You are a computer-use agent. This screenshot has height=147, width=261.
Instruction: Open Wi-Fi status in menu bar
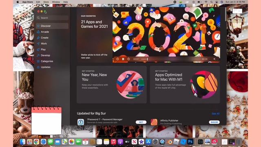click(206, 2)
